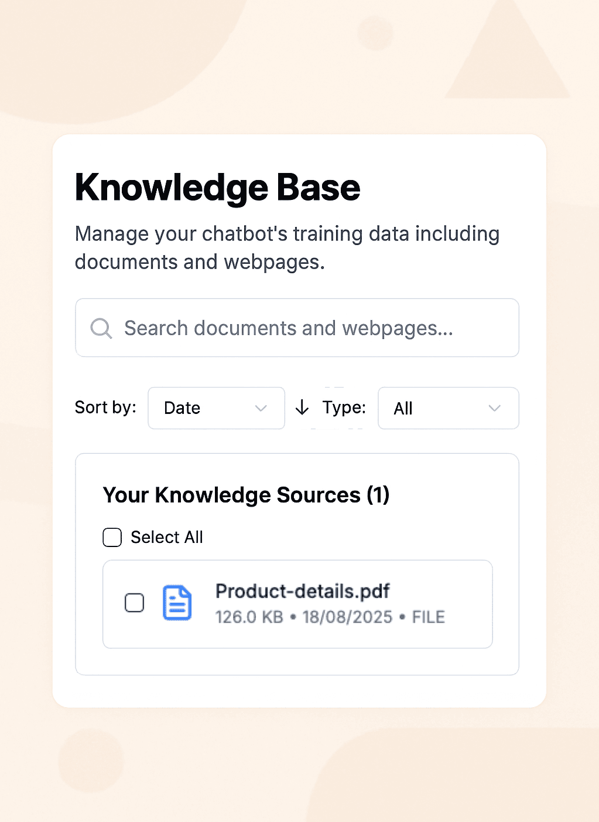
Task: Click the Select All label text
Action: click(x=167, y=537)
